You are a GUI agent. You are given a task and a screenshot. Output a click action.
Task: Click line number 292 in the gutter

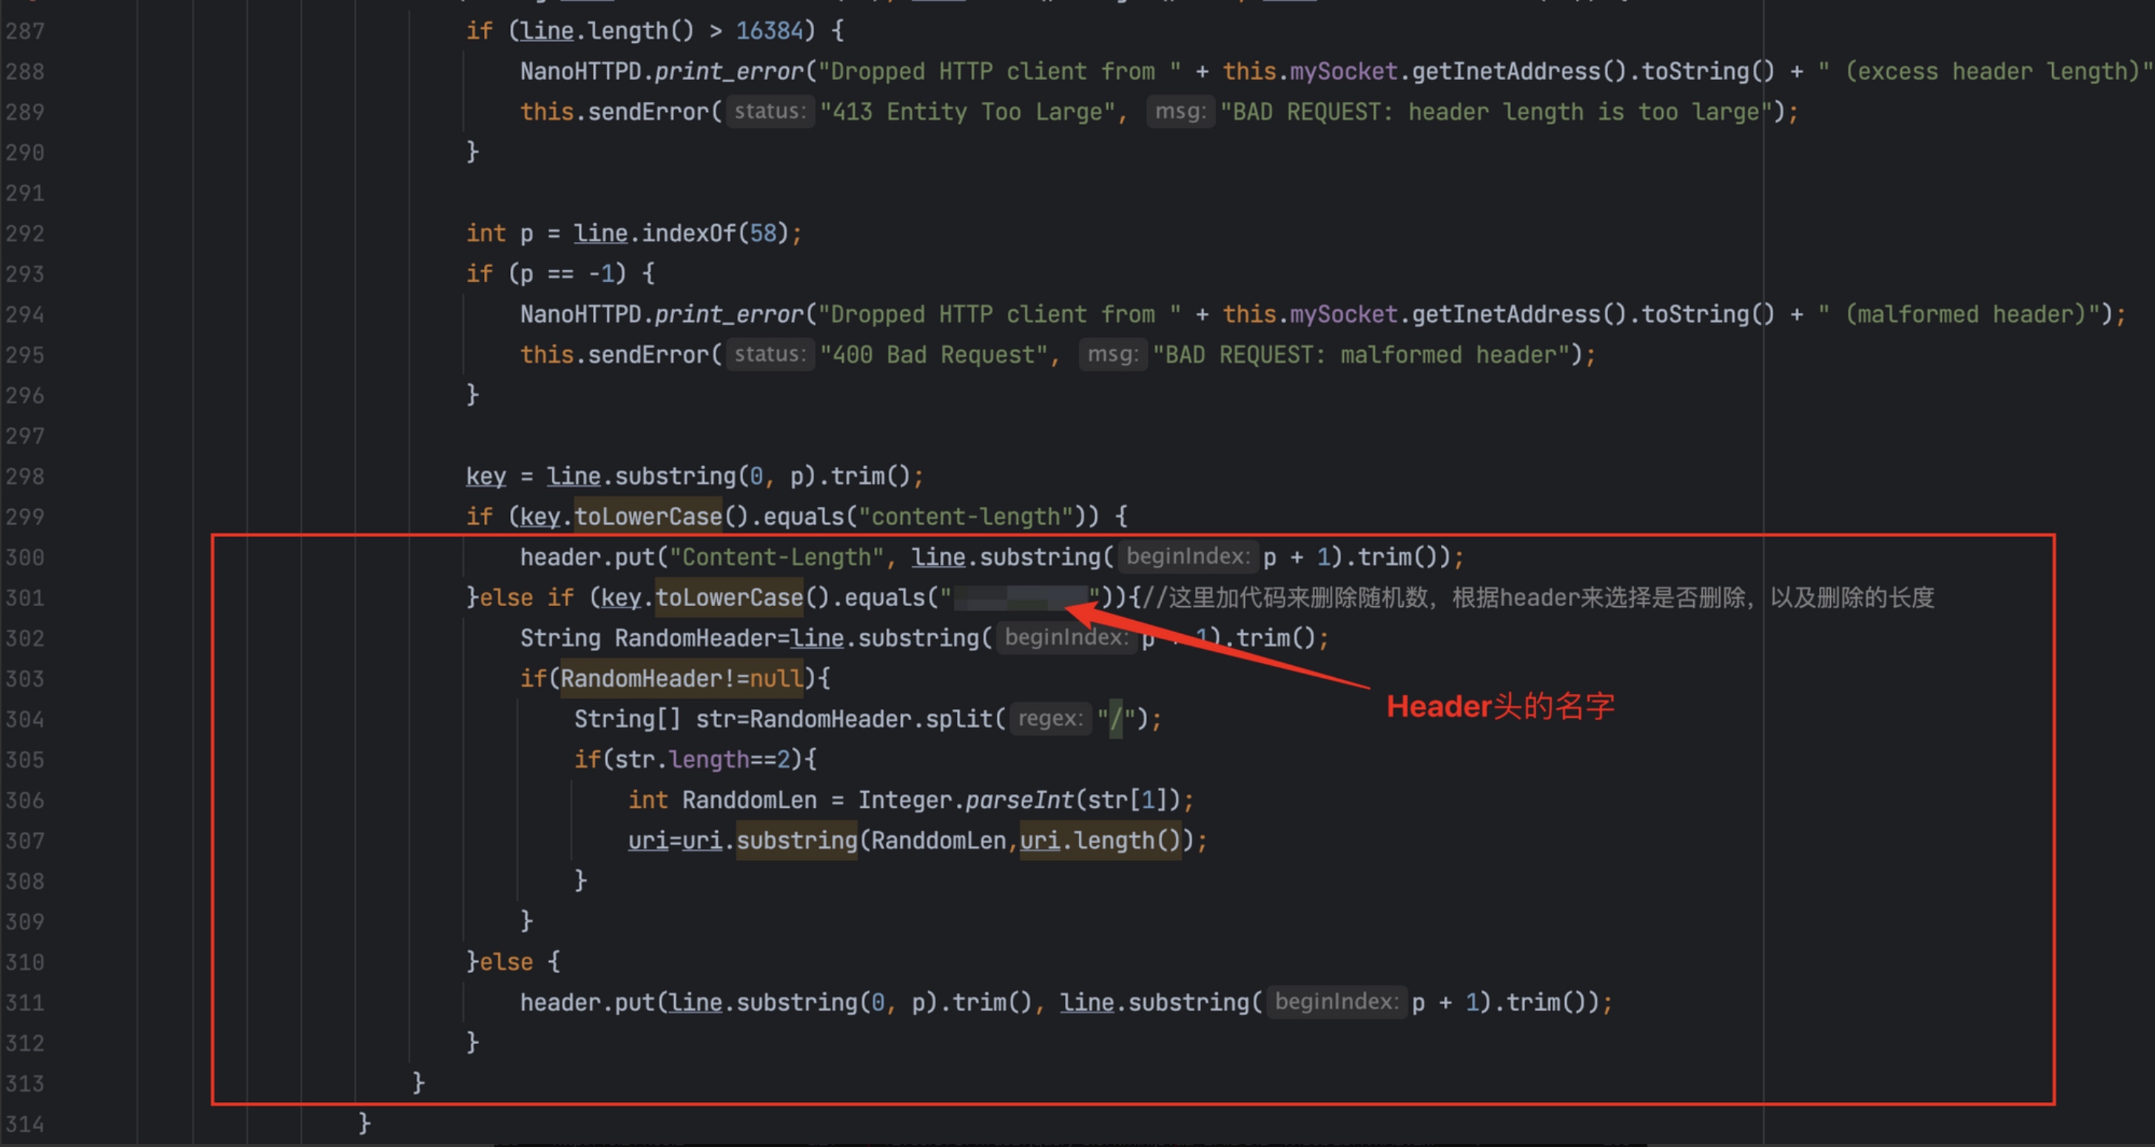[x=24, y=233]
